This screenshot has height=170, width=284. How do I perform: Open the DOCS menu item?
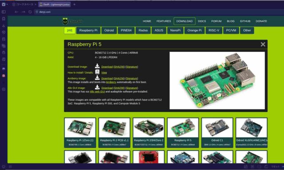[202, 21]
